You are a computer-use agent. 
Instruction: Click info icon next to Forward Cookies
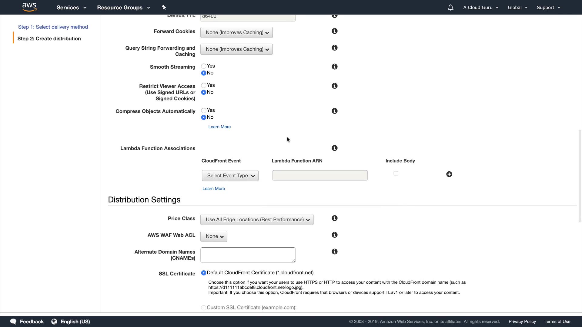[334, 31]
